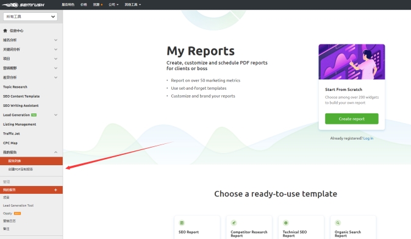Open Listing Management in sidebar
Image resolution: width=411 pixels, height=239 pixels.
coord(20,124)
